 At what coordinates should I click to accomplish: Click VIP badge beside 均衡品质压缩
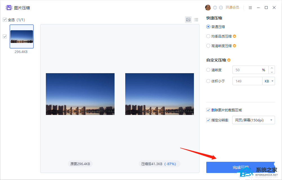pyautogui.click(x=234, y=36)
